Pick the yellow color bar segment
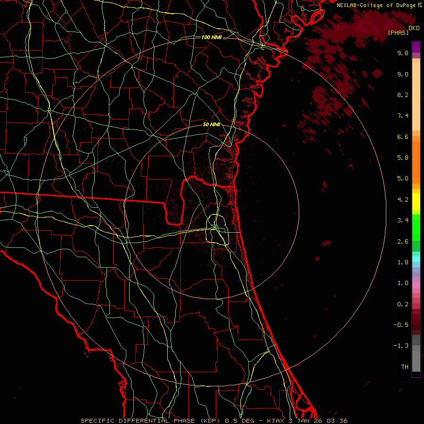This screenshot has height=424, width=424. pos(416,202)
